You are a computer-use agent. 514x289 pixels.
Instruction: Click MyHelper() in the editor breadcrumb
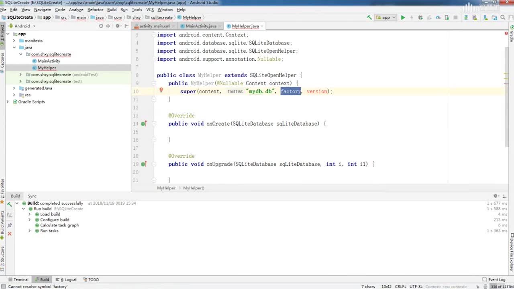pyautogui.click(x=194, y=188)
